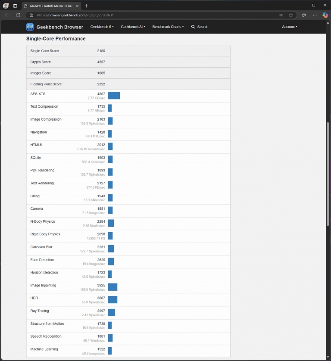Click the AES-XTS row label
The image size is (331, 361).
point(38,94)
